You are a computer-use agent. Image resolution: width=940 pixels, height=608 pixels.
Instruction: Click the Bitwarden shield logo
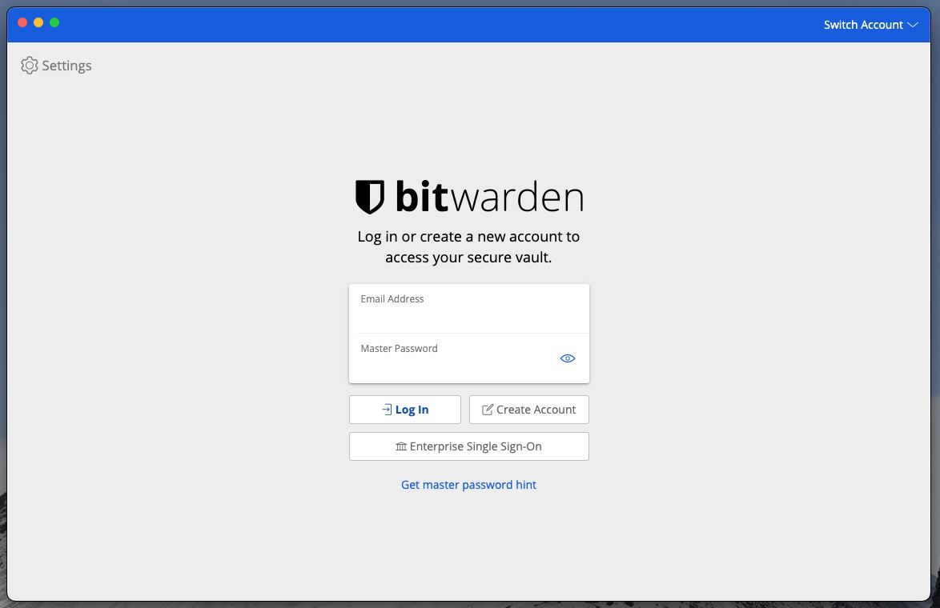(370, 197)
